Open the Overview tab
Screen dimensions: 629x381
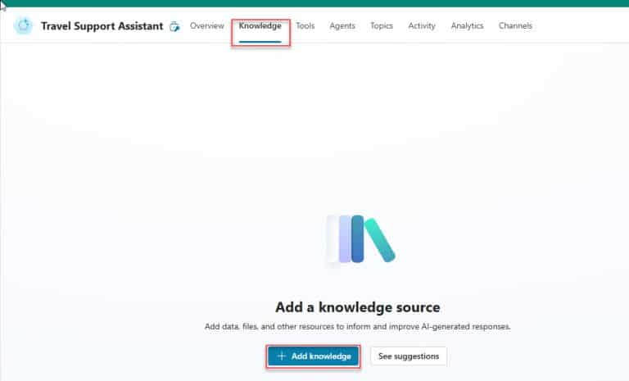tap(206, 26)
